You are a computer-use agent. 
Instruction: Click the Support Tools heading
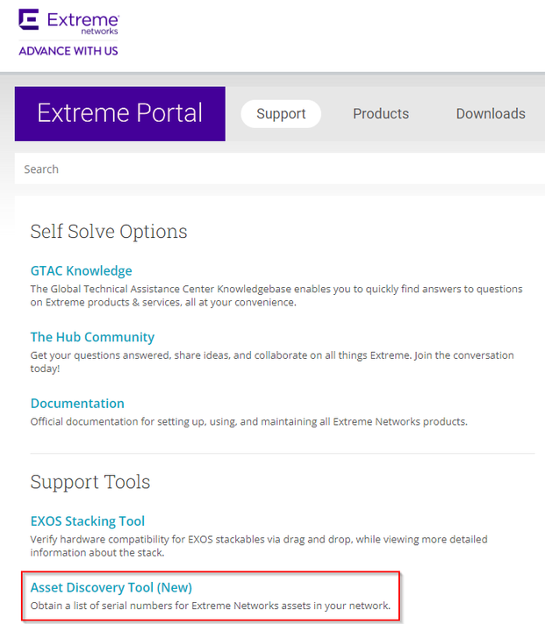(x=90, y=482)
